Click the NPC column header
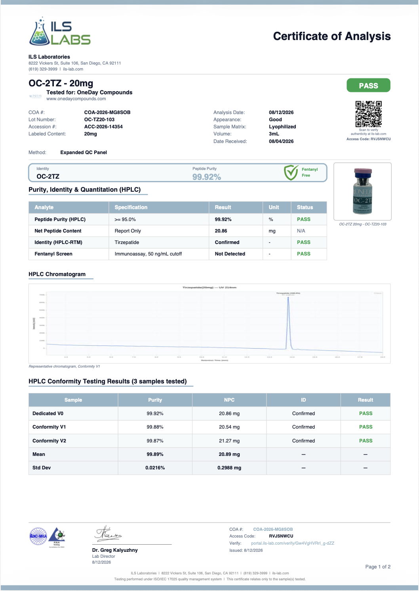Image resolution: width=419 pixels, height=591 pixels. pyautogui.click(x=229, y=400)
